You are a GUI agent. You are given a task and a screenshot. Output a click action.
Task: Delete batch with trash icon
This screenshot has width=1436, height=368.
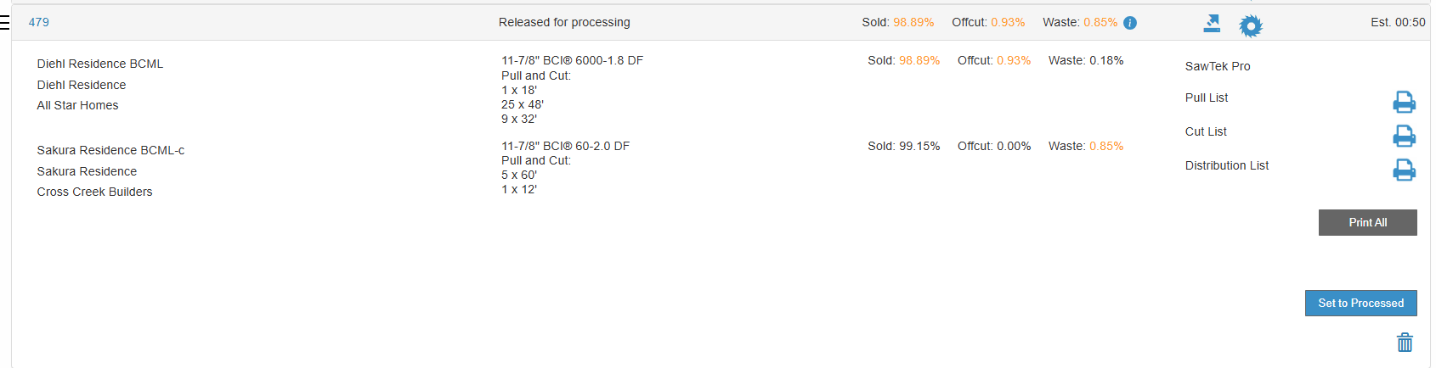(1405, 343)
